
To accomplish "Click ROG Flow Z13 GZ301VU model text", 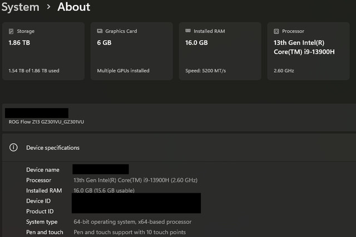I will tap(46, 122).
